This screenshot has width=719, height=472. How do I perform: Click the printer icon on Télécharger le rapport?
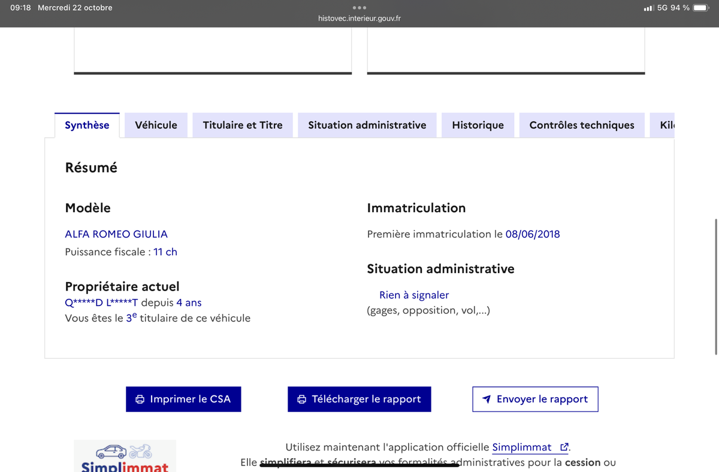point(302,400)
